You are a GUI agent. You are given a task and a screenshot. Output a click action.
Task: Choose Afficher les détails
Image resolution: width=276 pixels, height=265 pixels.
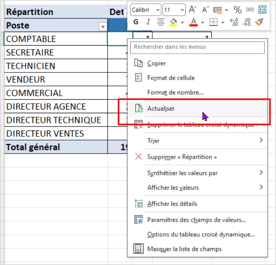pos(197,204)
